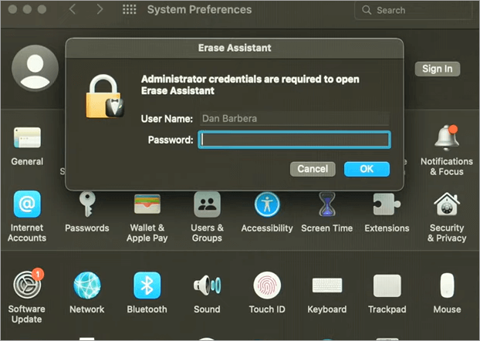480x341 pixels.
Task: Open Users & Groups pane
Action: 208,204
